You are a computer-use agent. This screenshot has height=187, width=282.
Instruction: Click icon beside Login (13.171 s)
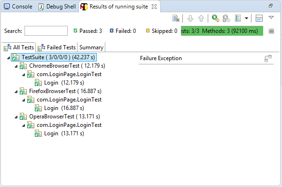coord(38,133)
